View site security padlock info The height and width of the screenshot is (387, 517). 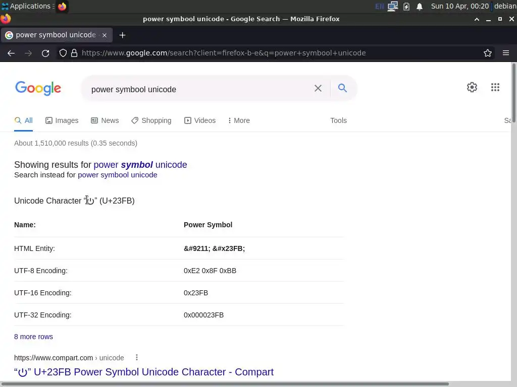tap(74, 53)
